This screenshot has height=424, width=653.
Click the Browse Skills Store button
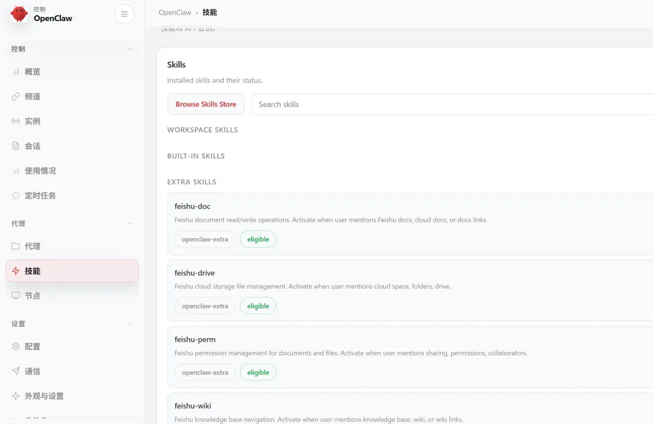[x=206, y=104]
